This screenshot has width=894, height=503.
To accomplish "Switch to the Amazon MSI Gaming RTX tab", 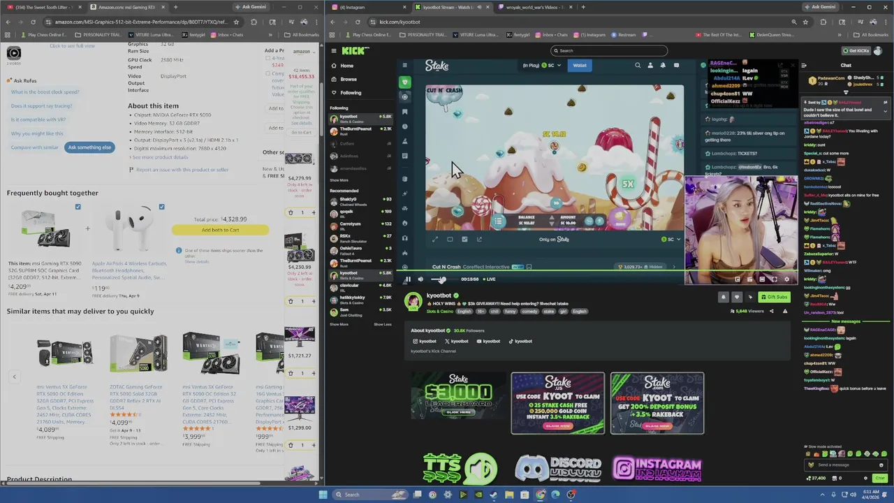I will tap(127, 7).
